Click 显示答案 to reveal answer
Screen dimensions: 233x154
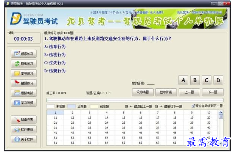166,92
